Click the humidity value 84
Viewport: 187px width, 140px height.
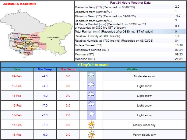(177, 40)
